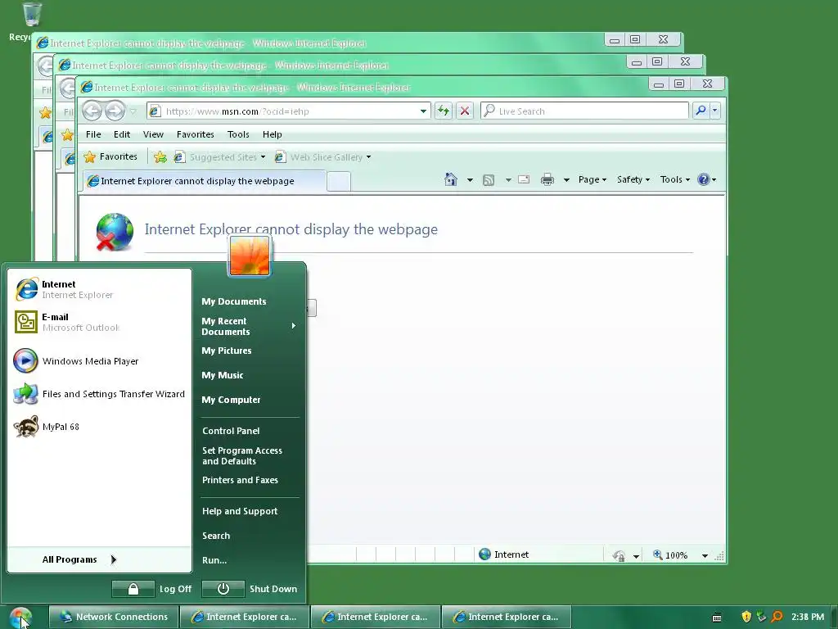Image resolution: width=838 pixels, height=629 pixels.
Task: Select the 'Internet Explorer cannot display' tab
Action: [204, 181]
